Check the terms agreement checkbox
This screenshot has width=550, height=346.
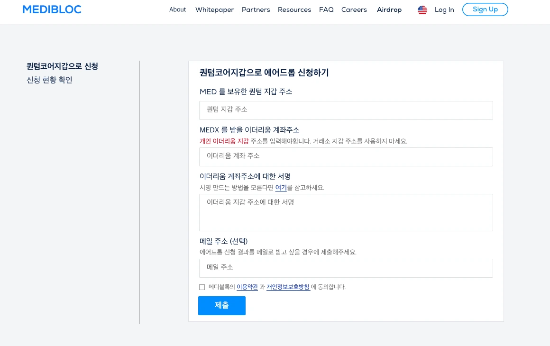pos(202,287)
